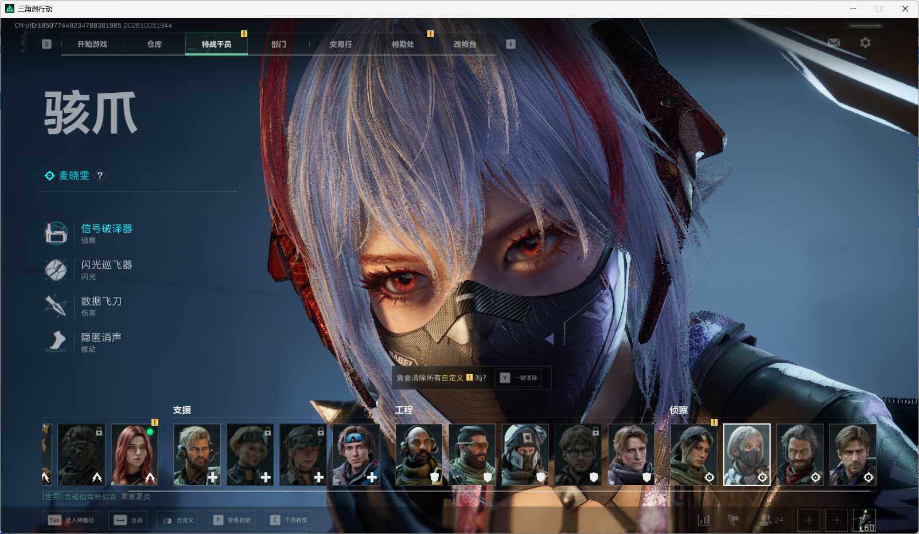The height and width of the screenshot is (534, 919).
Task: Select the locked dark assault operator portrait
Action: 81,454
